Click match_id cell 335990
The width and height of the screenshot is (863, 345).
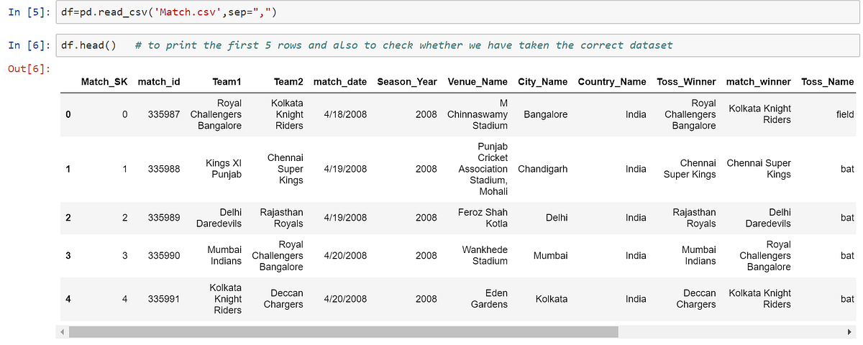164,255
